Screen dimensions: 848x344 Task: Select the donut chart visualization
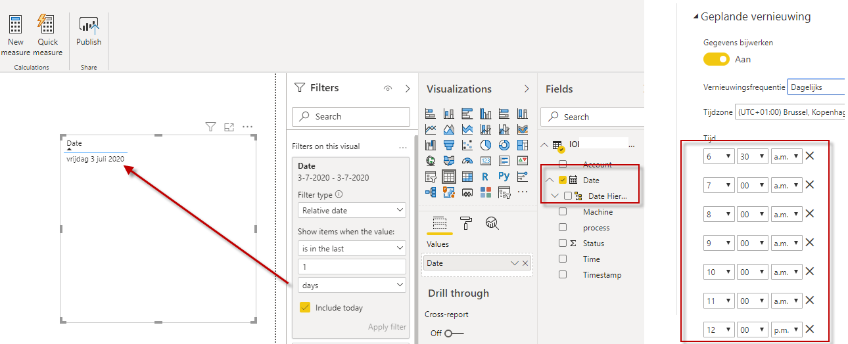point(504,144)
